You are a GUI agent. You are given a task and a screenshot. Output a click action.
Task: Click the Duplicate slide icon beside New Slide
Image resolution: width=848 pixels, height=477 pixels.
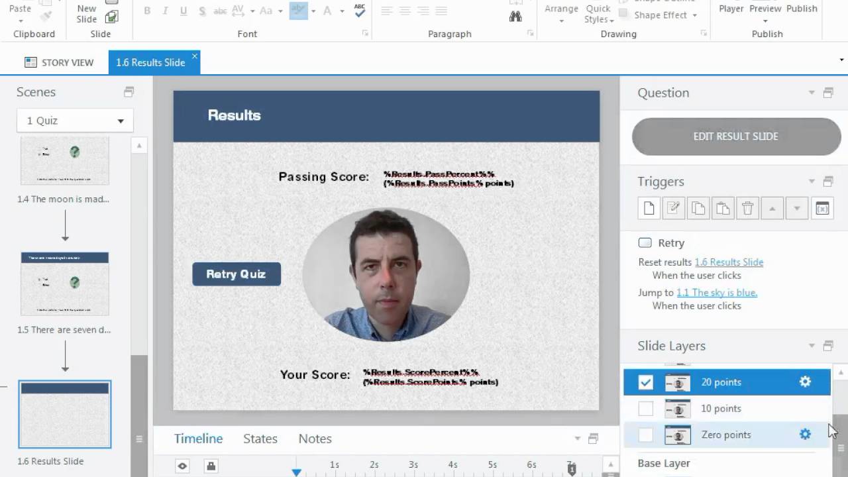tap(112, 17)
